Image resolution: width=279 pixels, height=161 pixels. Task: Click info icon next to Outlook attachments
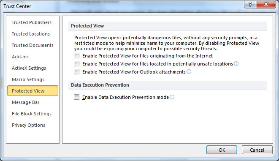pos(189,71)
